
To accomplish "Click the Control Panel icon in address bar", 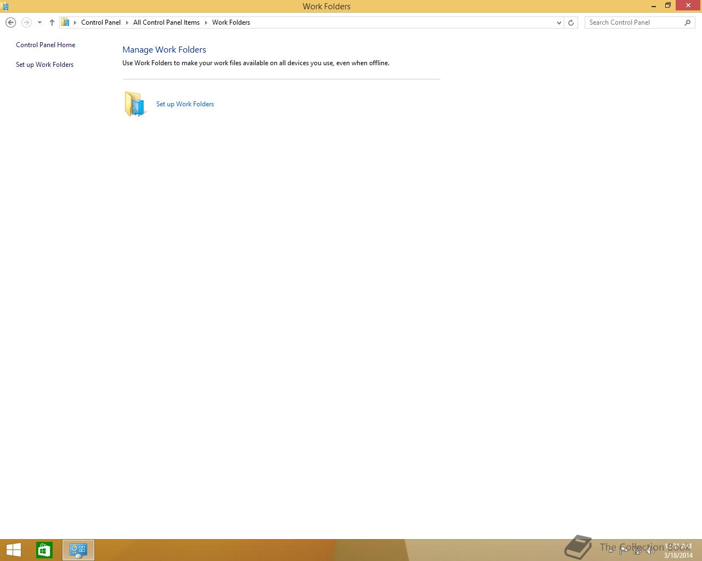I will pos(65,22).
